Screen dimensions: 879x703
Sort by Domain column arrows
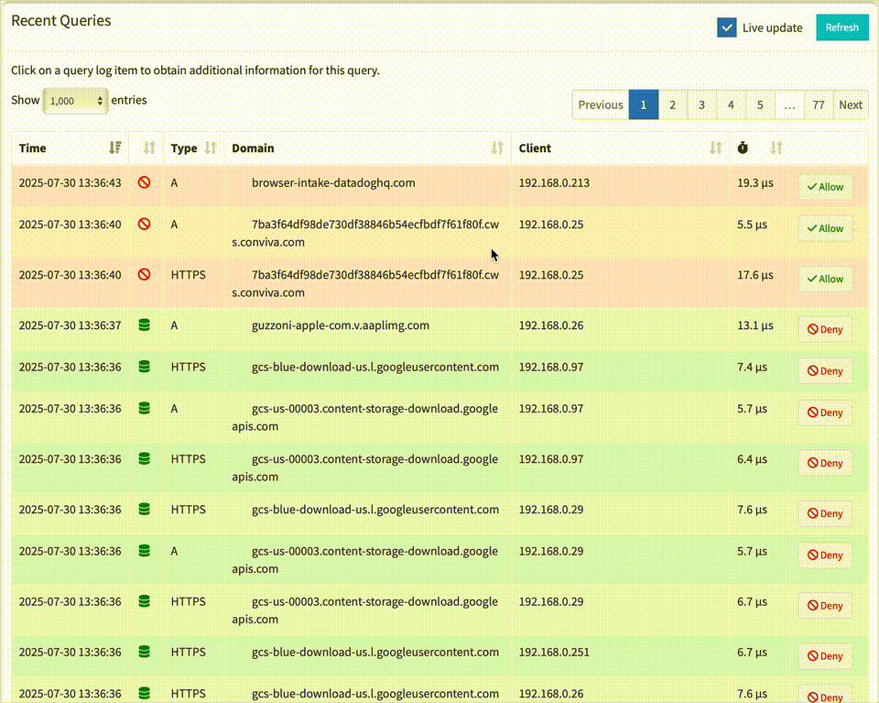click(x=497, y=148)
